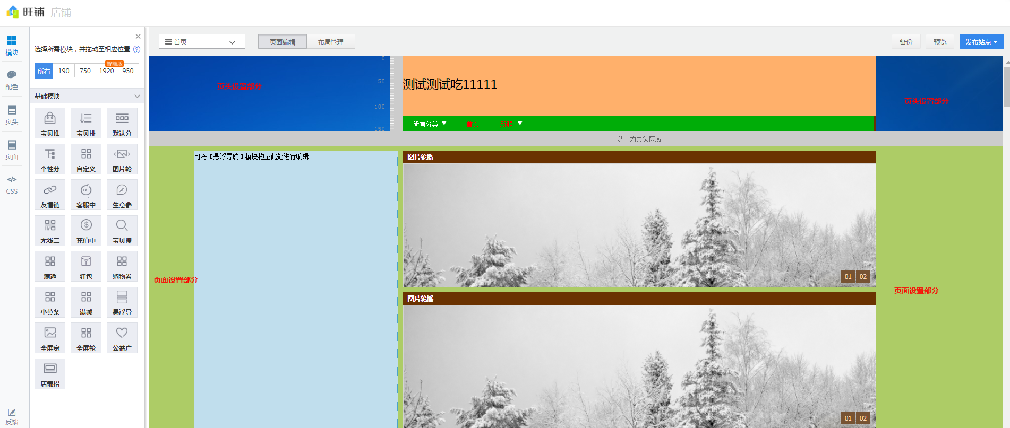The image size is (1010, 428).
Task: Click the red 首页 nav item
Action: 473,124
